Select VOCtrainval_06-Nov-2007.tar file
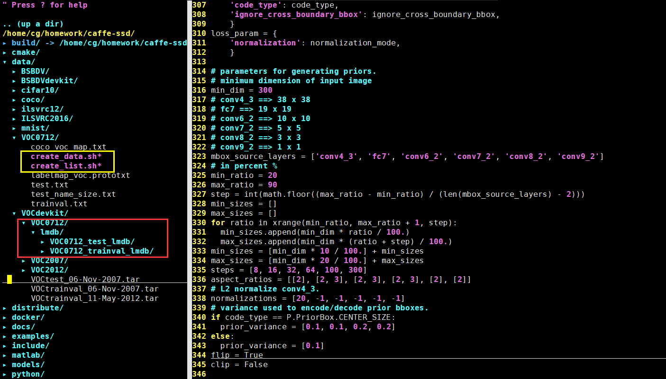Image resolution: width=666 pixels, height=379 pixels. point(95,289)
